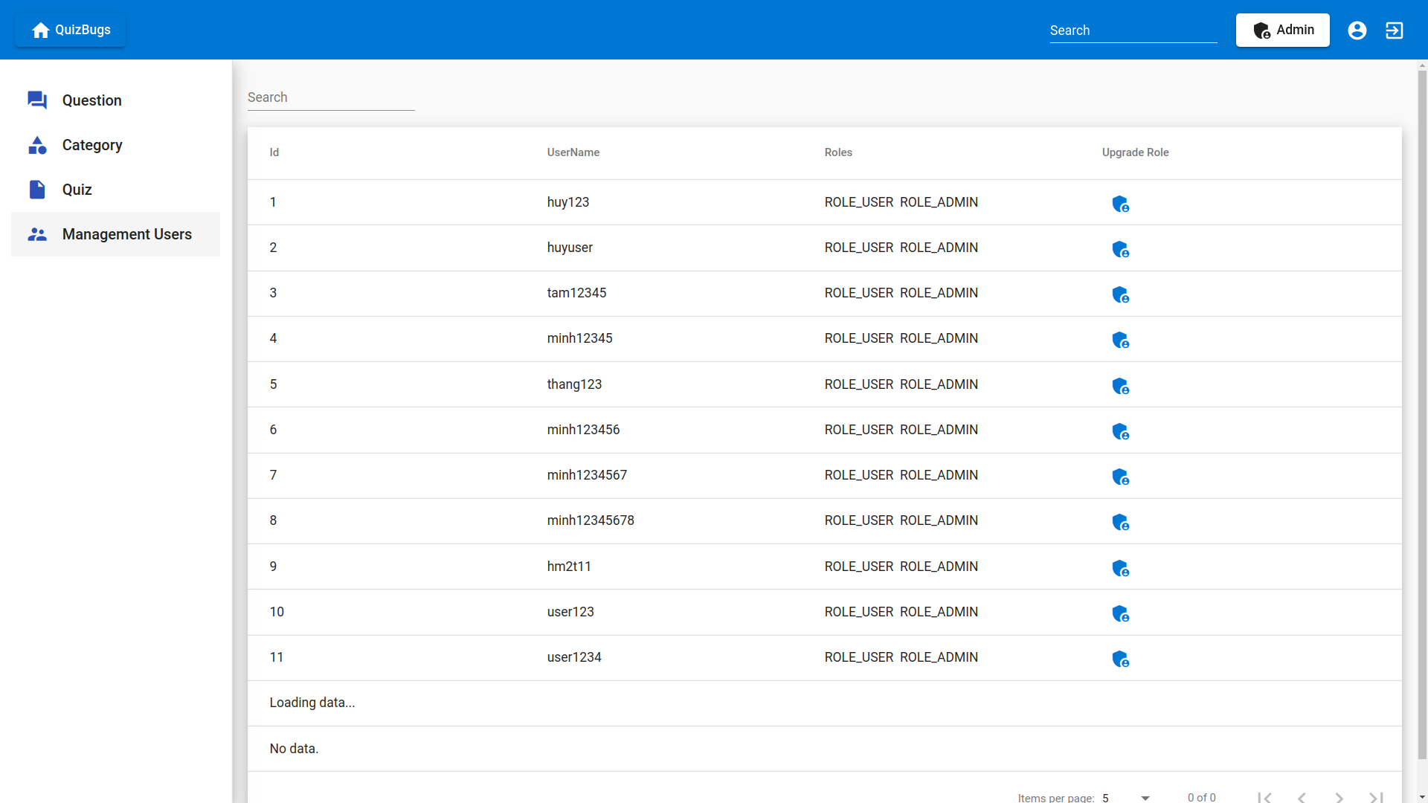The height and width of the screenshot is (803, 1428).
Task: Open the Question sidebar menu
Action: point(115,100)
